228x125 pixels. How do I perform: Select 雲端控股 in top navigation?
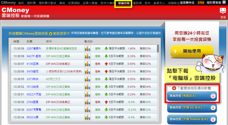pos(124,3)
